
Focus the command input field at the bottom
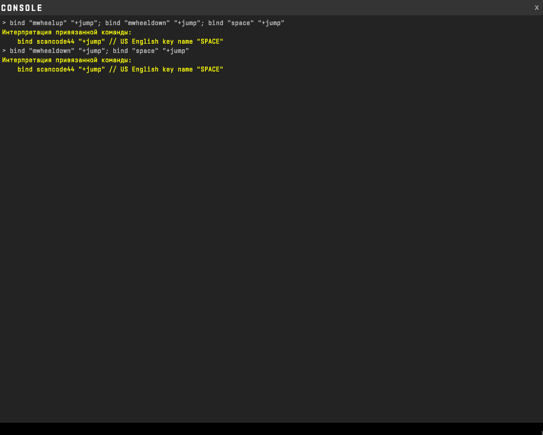click(x=271, y=428)
